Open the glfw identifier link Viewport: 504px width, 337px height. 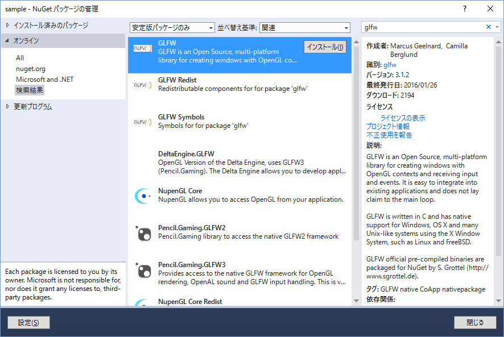pyautogui.click(x=390, y=65)
